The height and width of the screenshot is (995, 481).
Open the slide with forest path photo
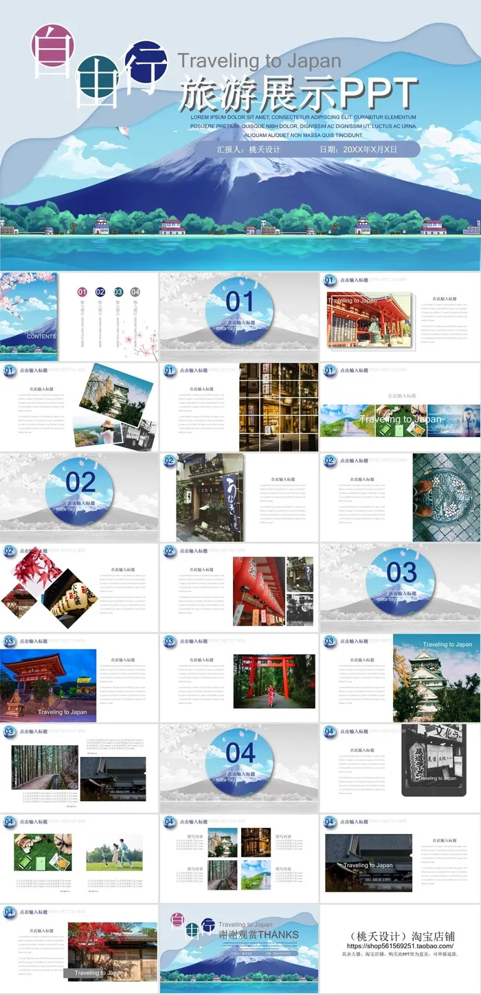pos(79,768)
